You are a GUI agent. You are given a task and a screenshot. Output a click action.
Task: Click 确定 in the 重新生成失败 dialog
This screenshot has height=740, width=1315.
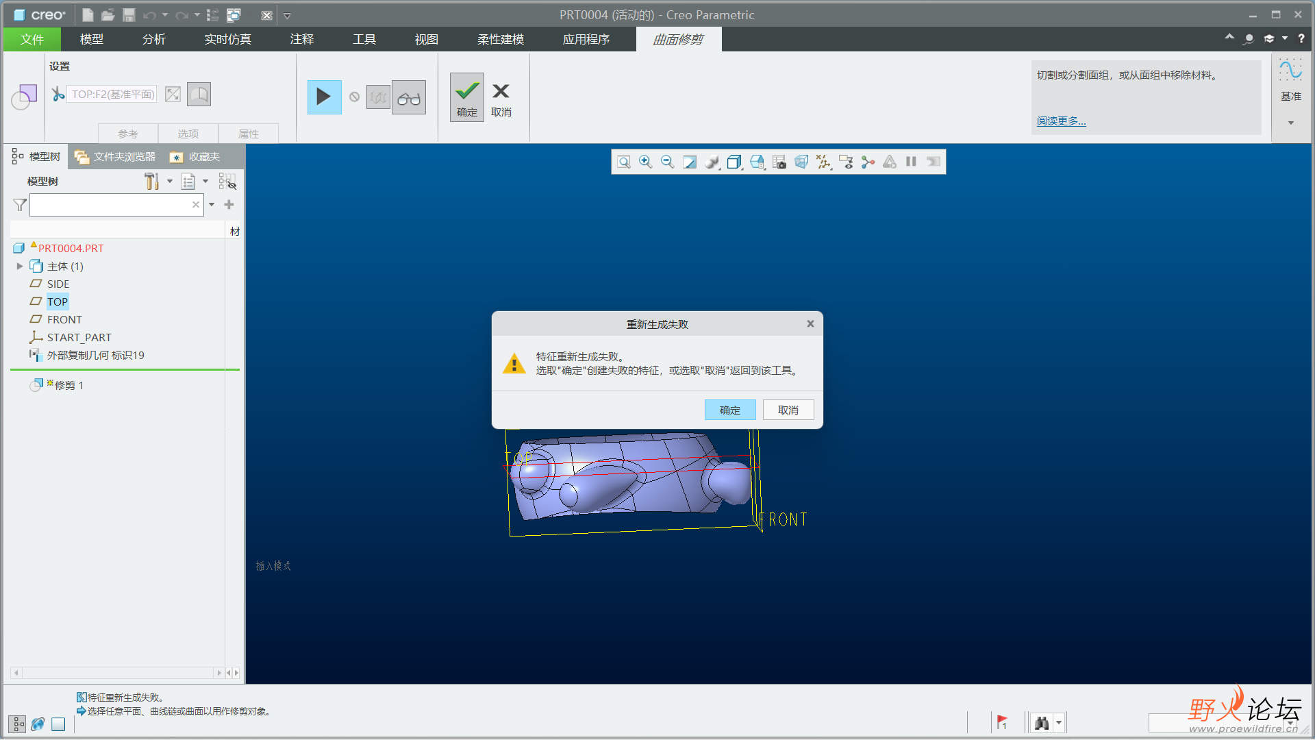[730, 410]
